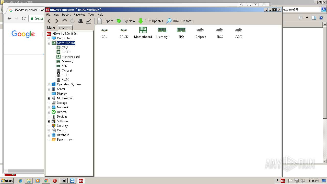Viewport: 327px width, 184px height.
Task: Open the View menu
Action: (56, 15)
